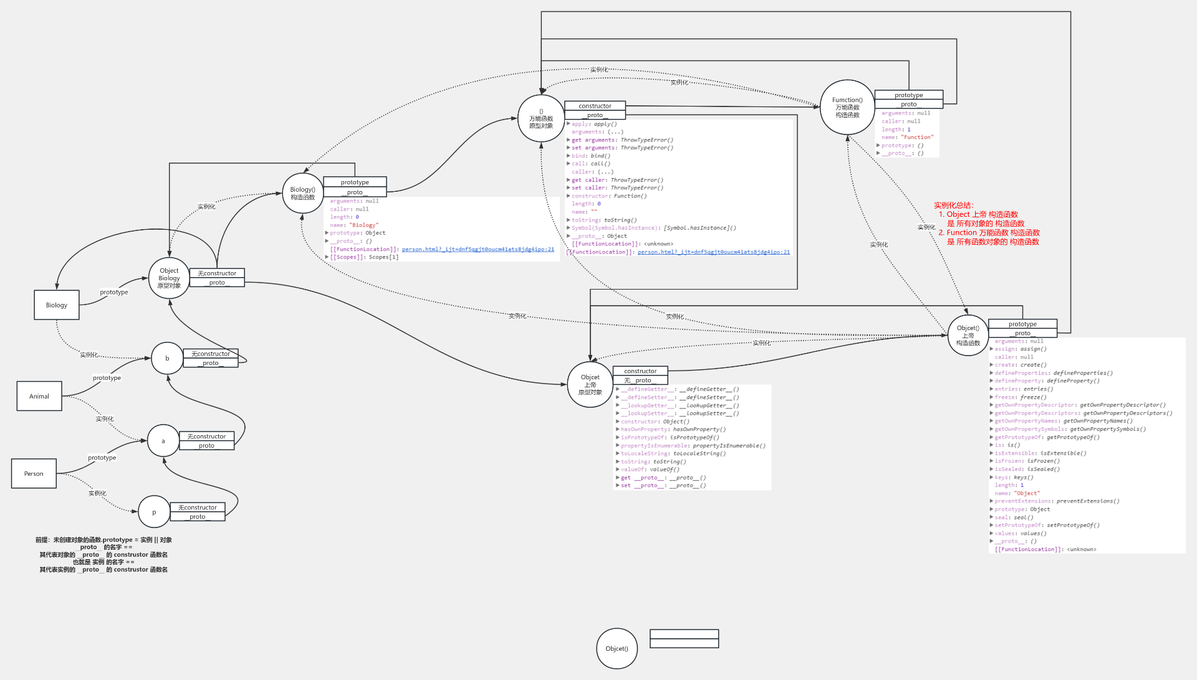Open person.html link under Biology FunctionLocation
The width and height of the screenshot is (1197, 680).
[478, 249]
